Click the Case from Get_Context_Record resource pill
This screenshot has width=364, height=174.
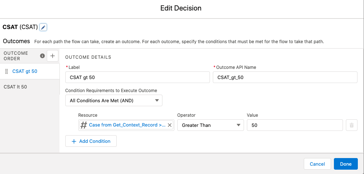click(127, 125)
